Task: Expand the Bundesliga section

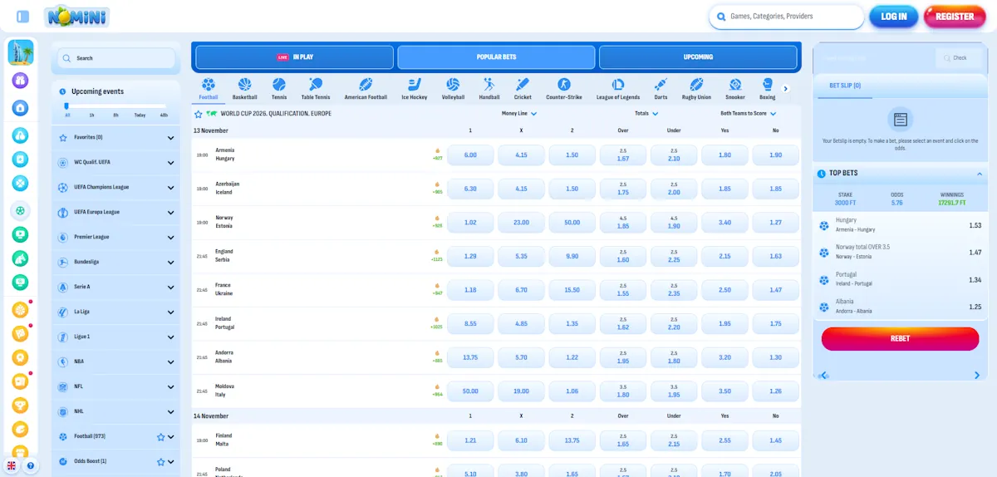Action: pos(115,262)
